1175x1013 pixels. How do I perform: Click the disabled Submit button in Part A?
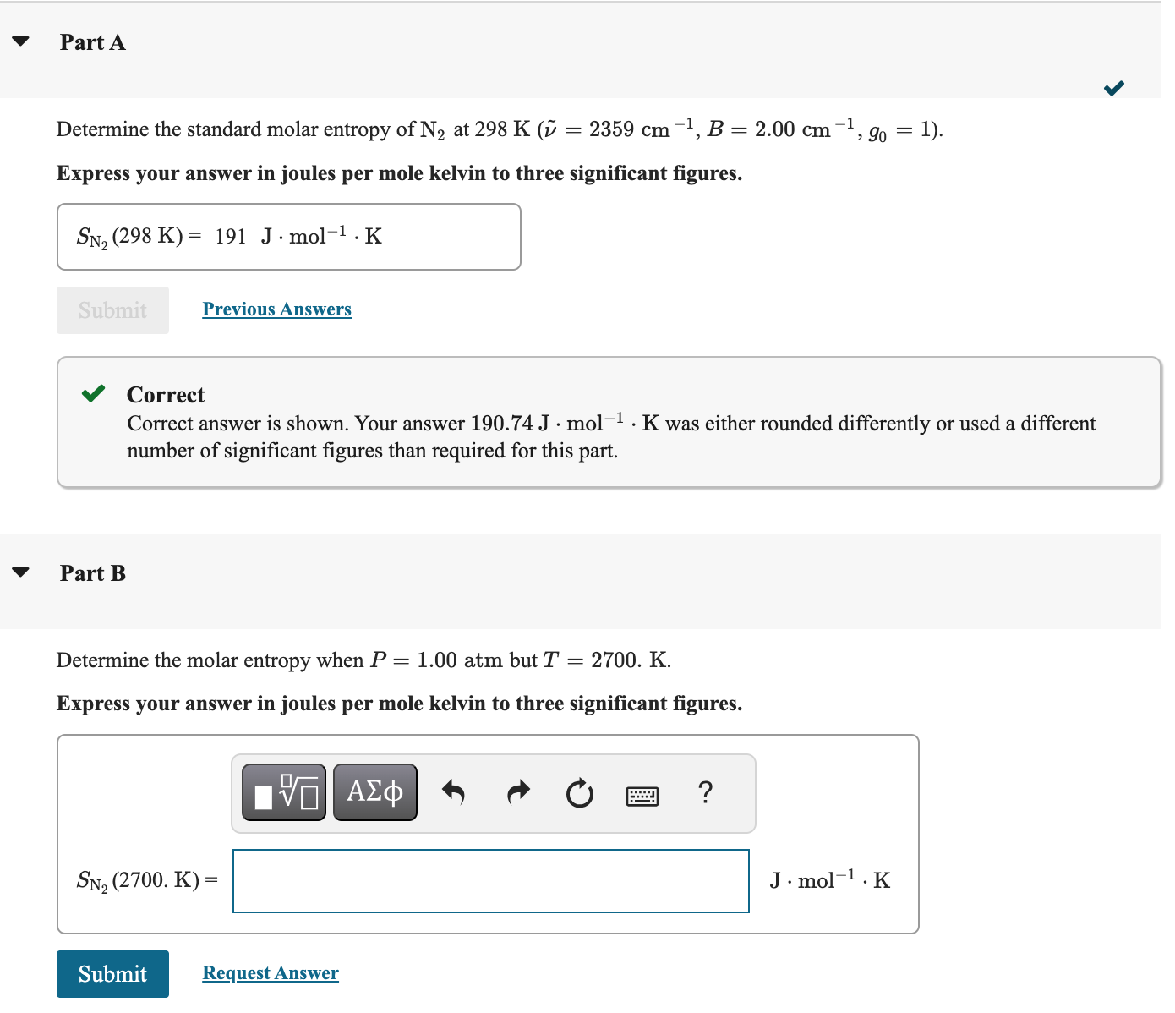(112, 309)
